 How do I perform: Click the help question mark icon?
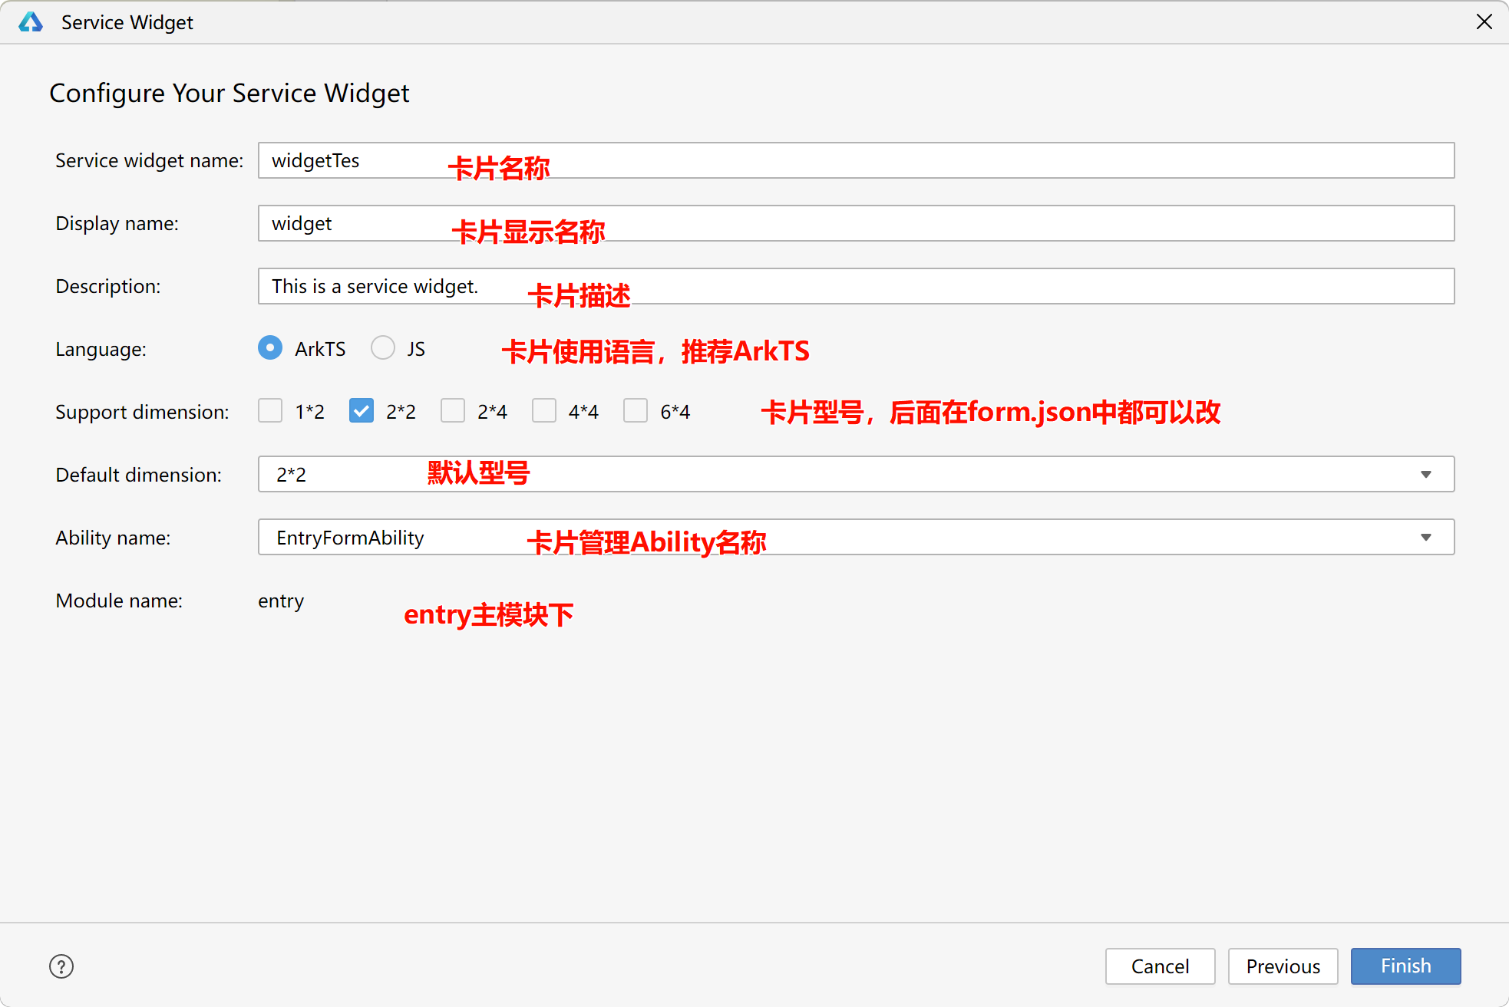[x=61, y=966]
